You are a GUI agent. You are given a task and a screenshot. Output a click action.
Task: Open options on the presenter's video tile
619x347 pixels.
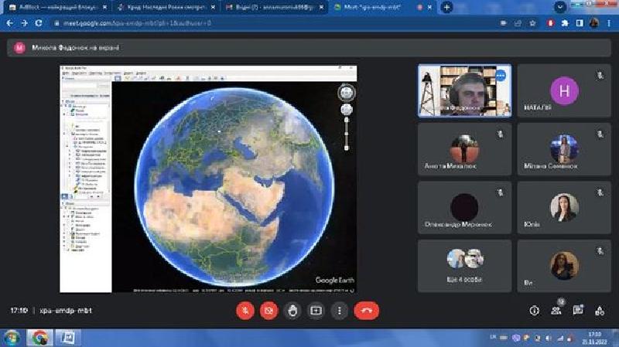[501, 76]
